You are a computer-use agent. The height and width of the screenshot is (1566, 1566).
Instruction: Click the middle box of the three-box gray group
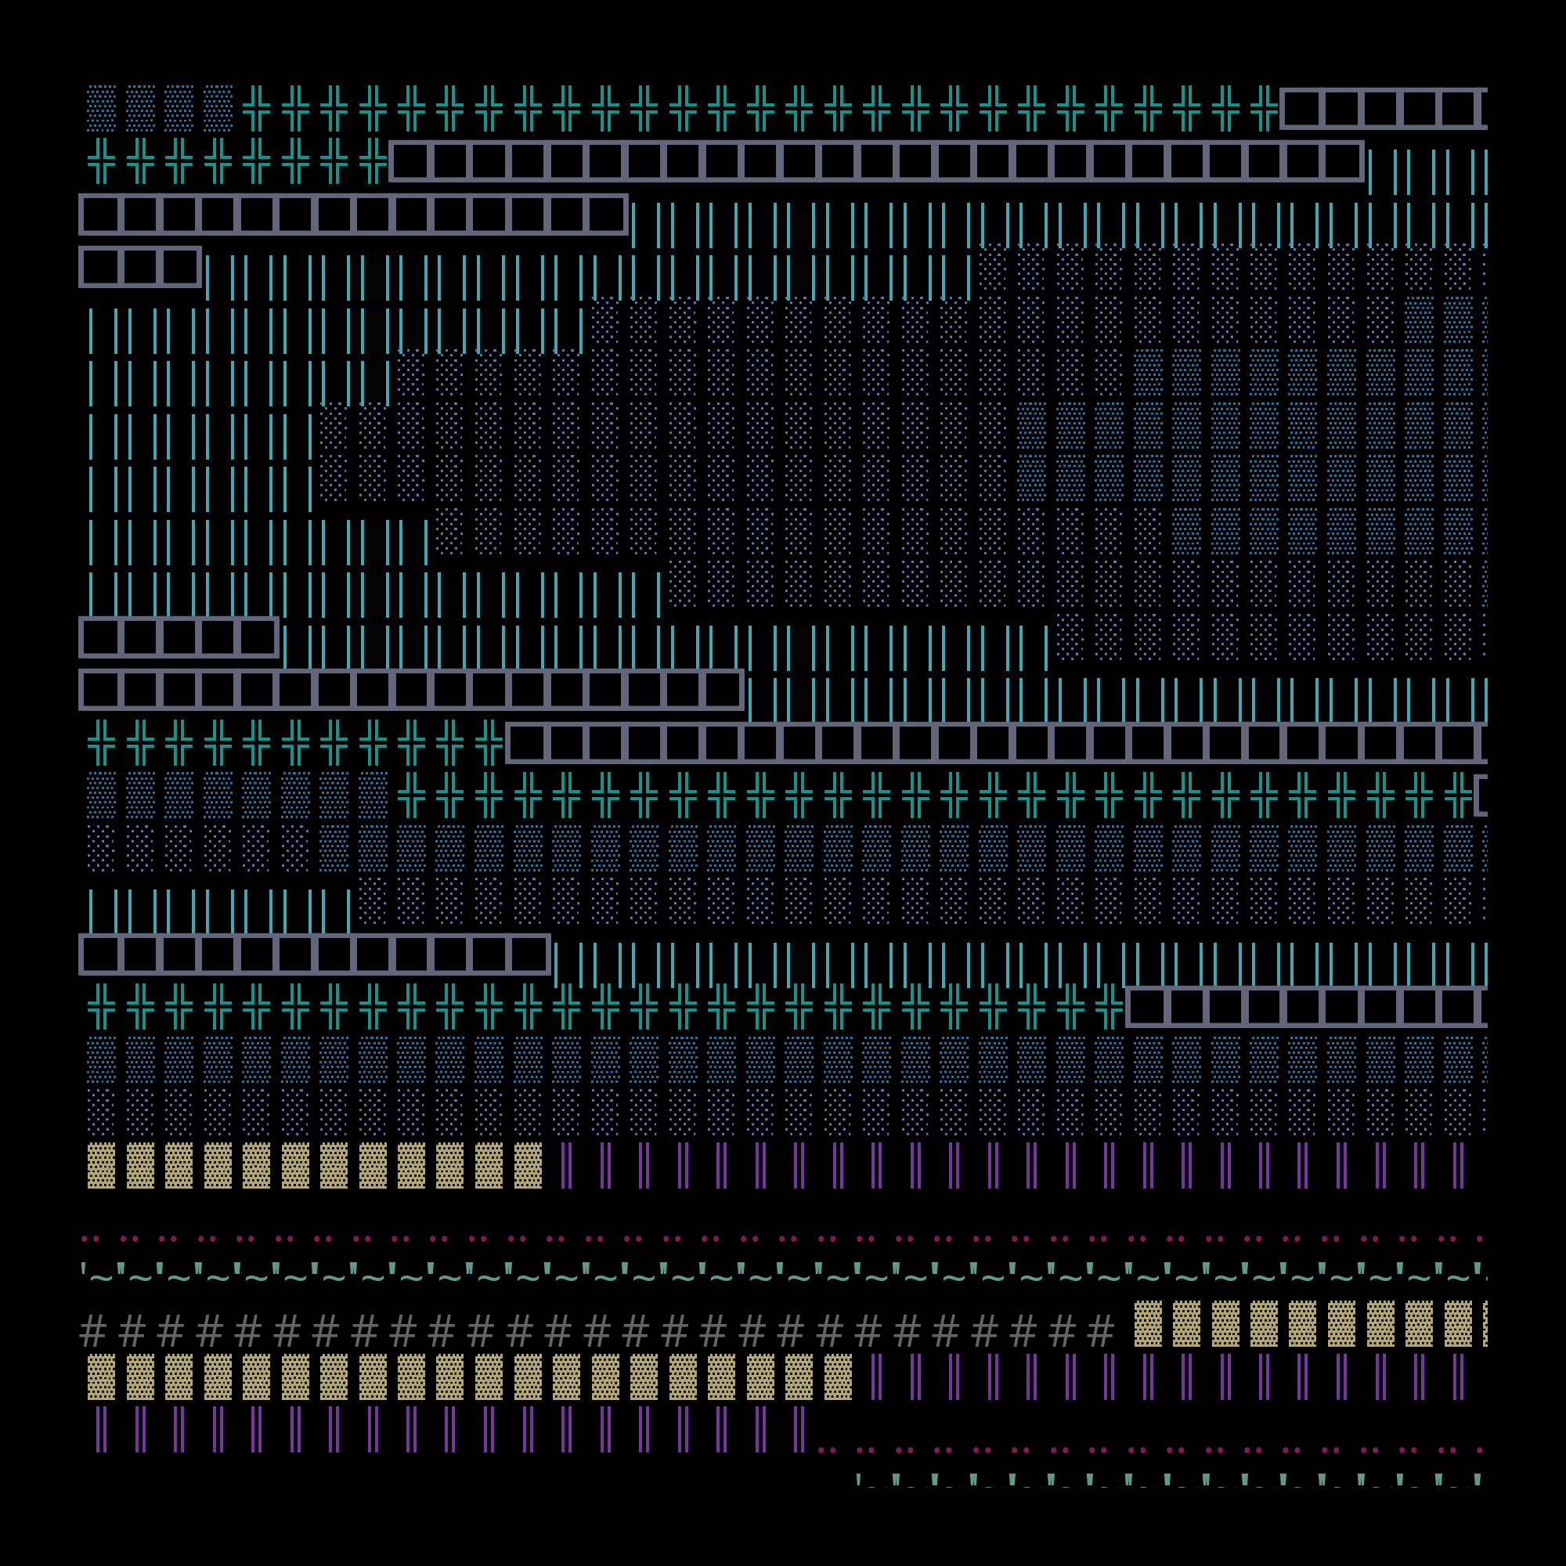pyautogui.click(x=140, y=267)
